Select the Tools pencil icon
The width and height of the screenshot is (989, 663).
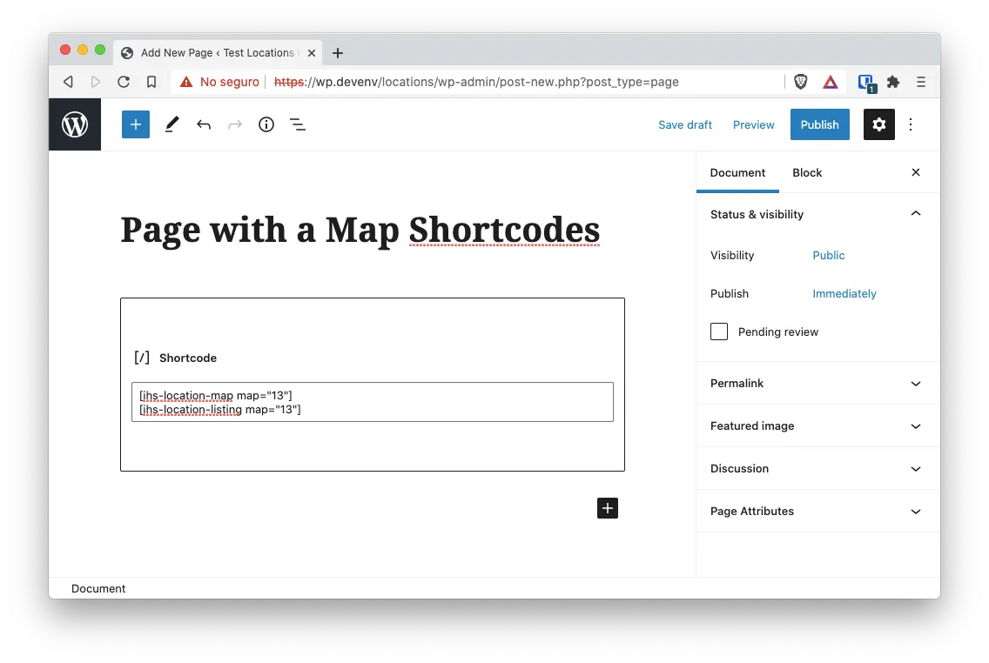point(172,124)
